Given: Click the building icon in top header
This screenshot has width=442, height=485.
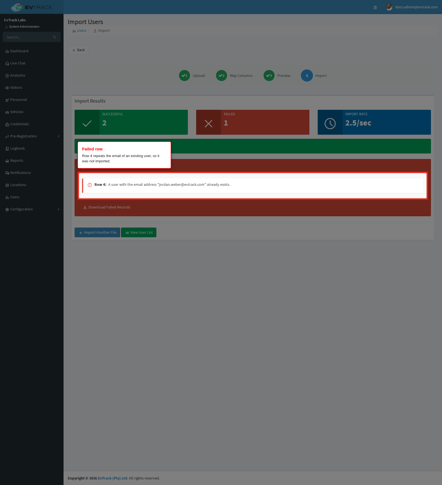Looking at the screenshot, I should click(375, 7).
